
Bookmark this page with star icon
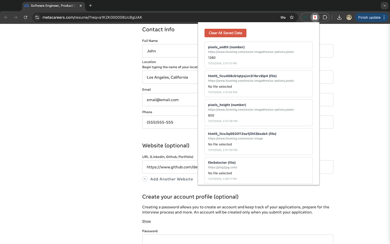point(292,17)
